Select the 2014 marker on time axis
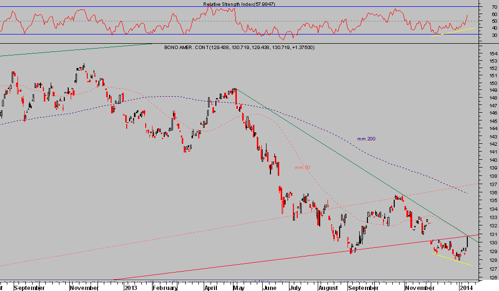Viewport: 499px width, 291px height. click(x=467, y=288)
